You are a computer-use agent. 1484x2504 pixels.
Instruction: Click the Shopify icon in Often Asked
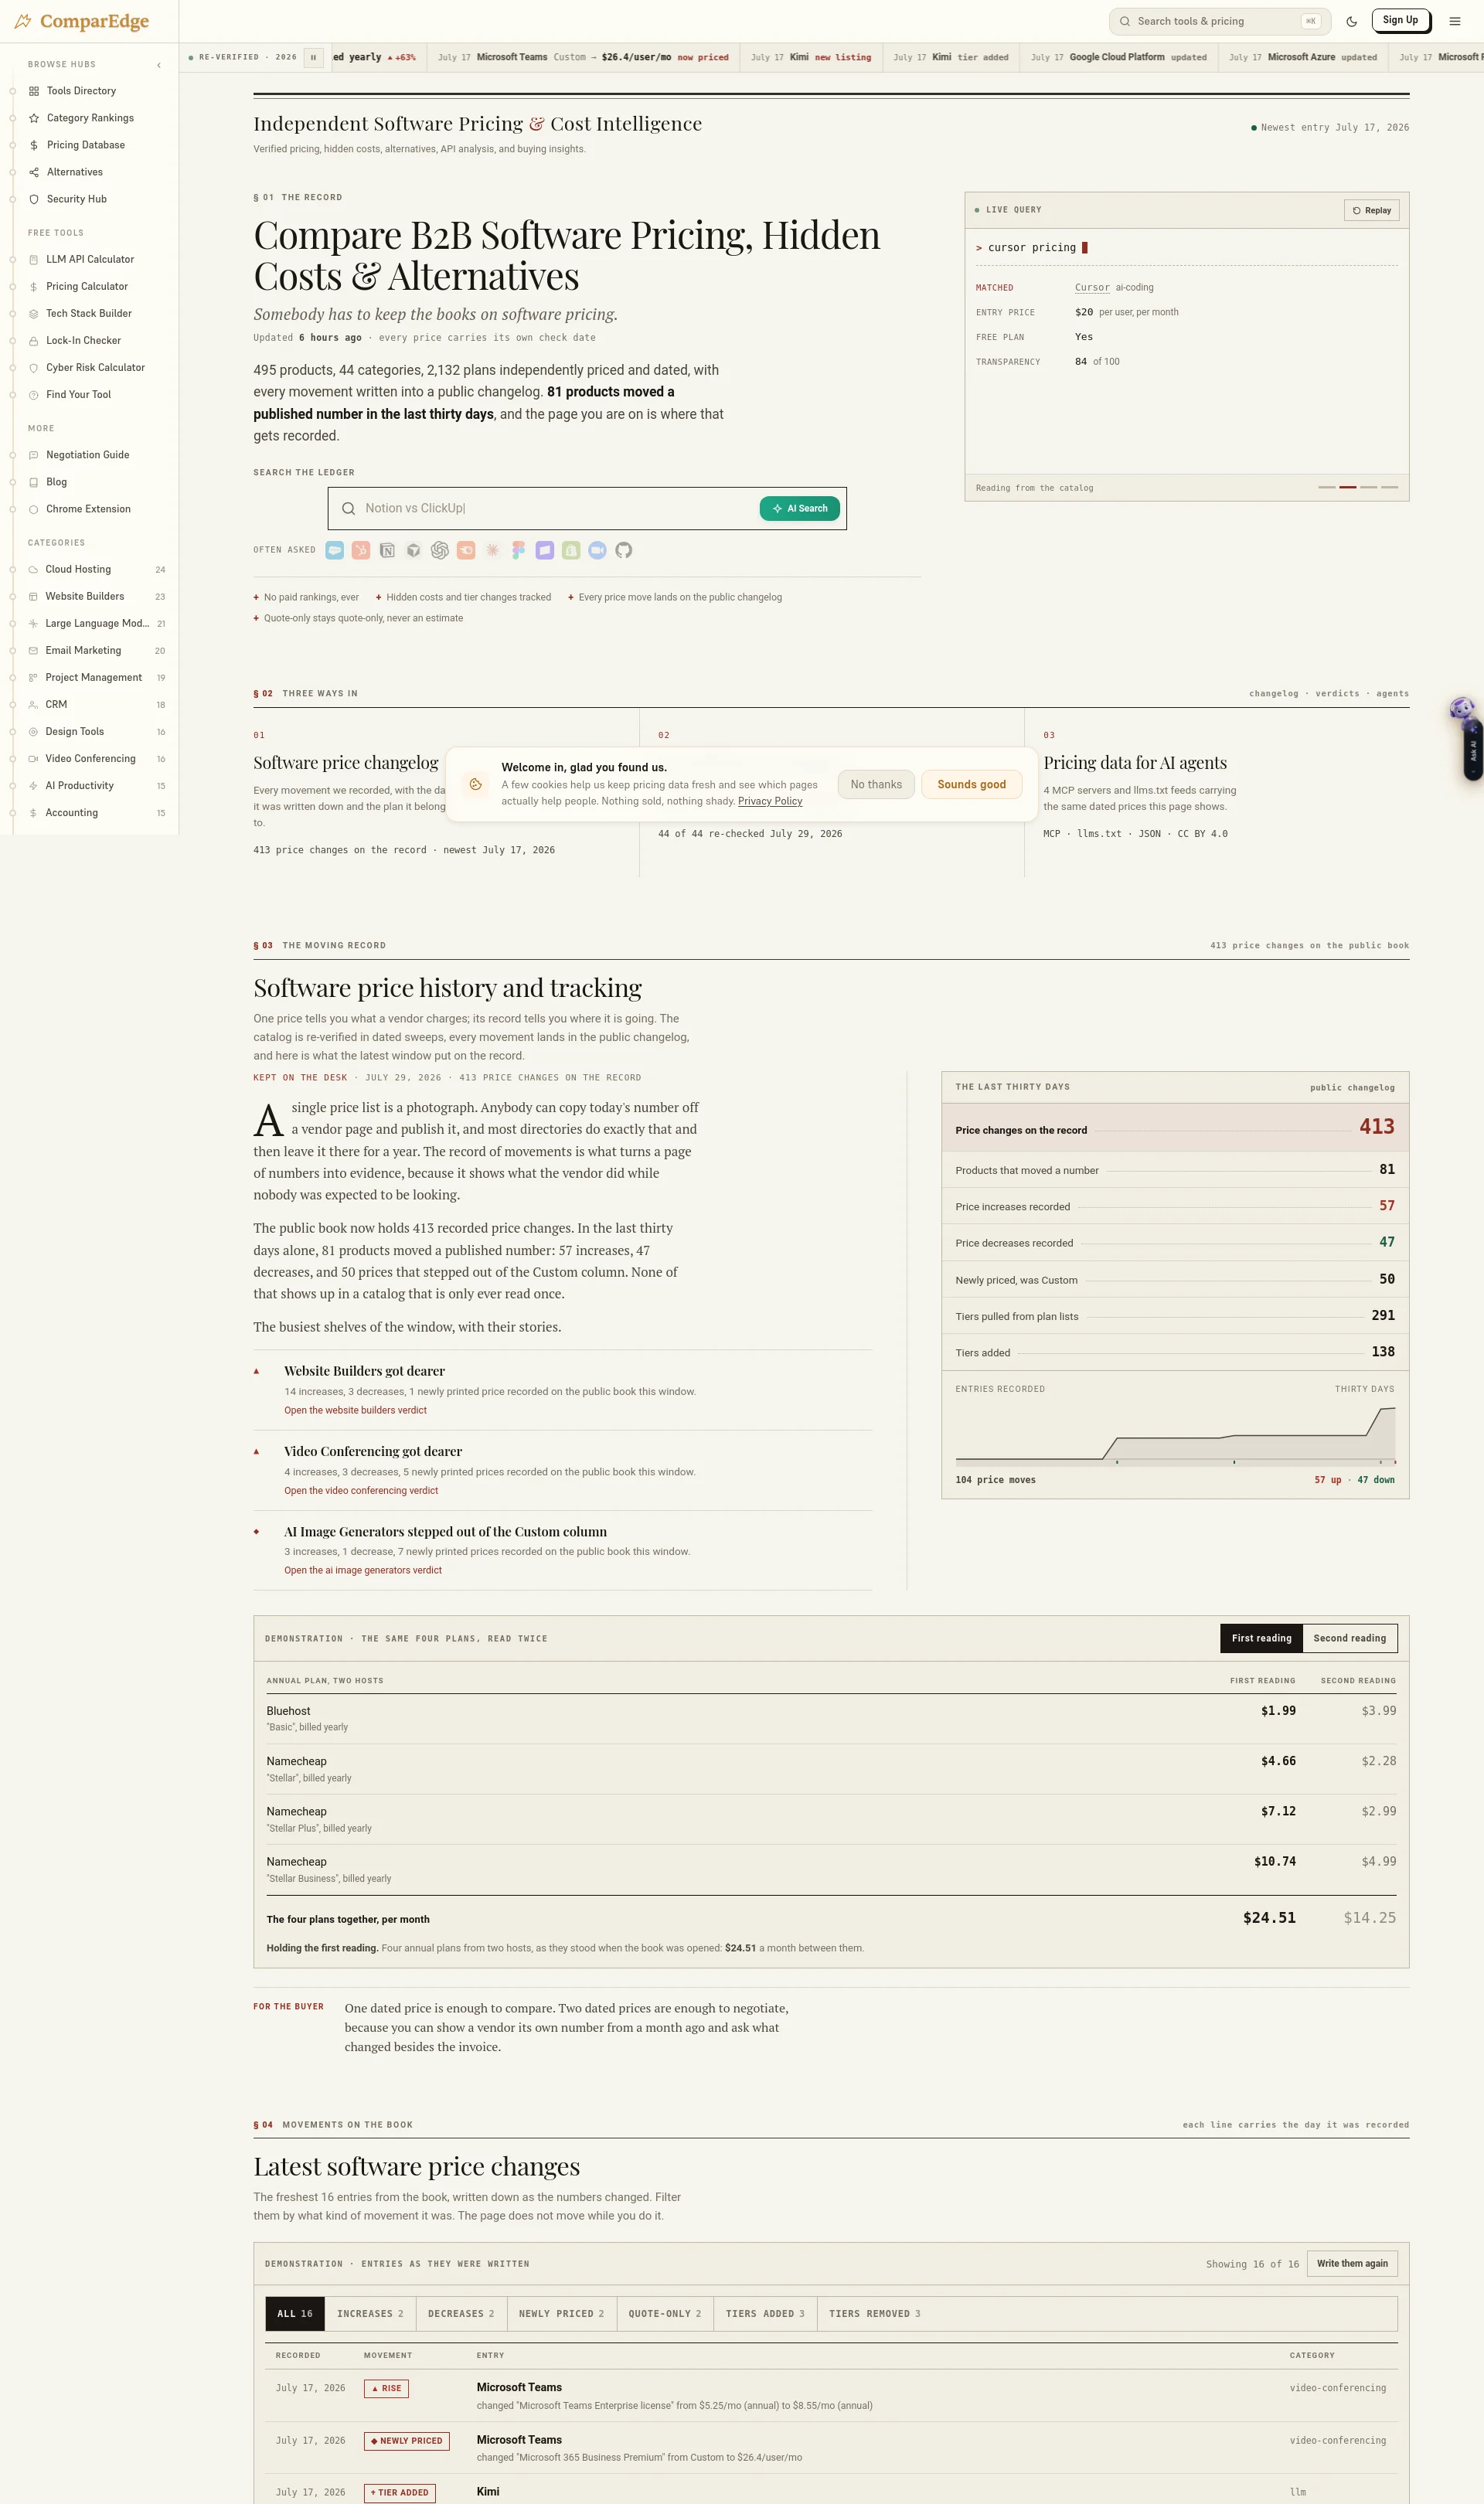pos(571,549)
